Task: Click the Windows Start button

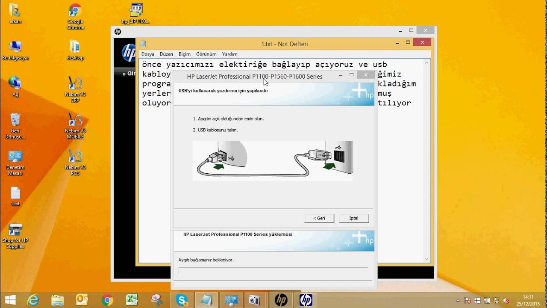Action: click(10, 300)
